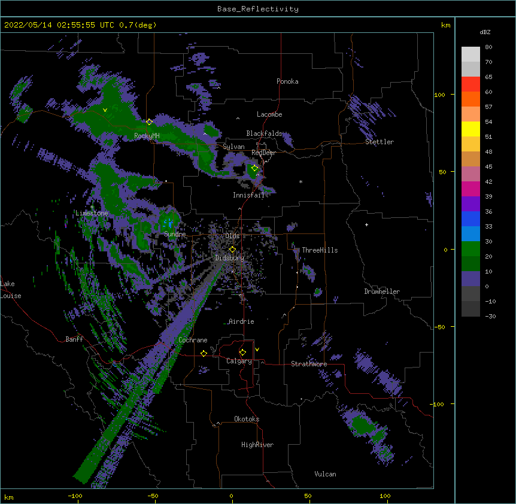Click the Lake Louise label
The width and height of the screenshot is (516, 504).
point(11,290)
